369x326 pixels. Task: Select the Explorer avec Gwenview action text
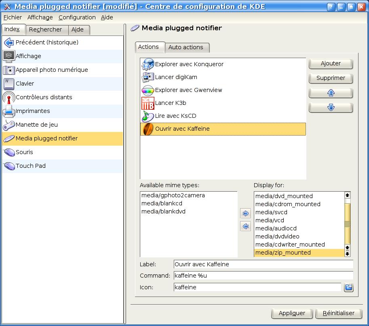[188, 90]
